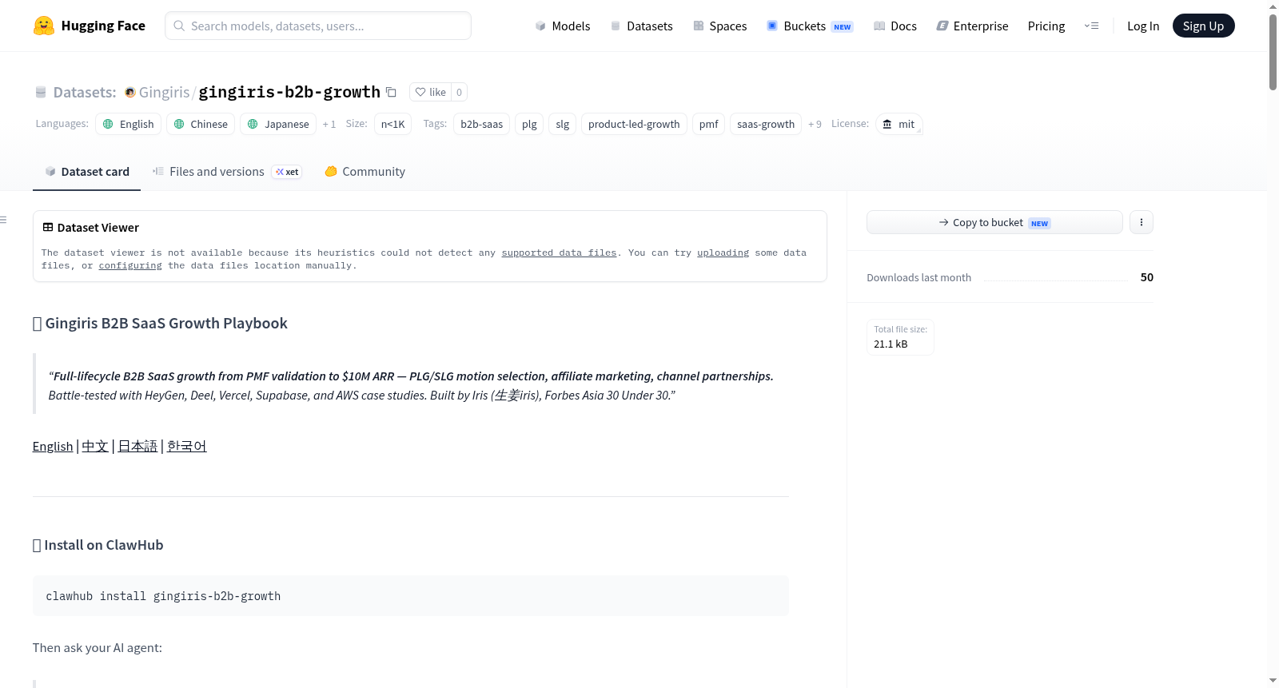Click the globe icon beside Japanese
Viewport: 1279px width, 688px height.
click(x=253, y=124)
